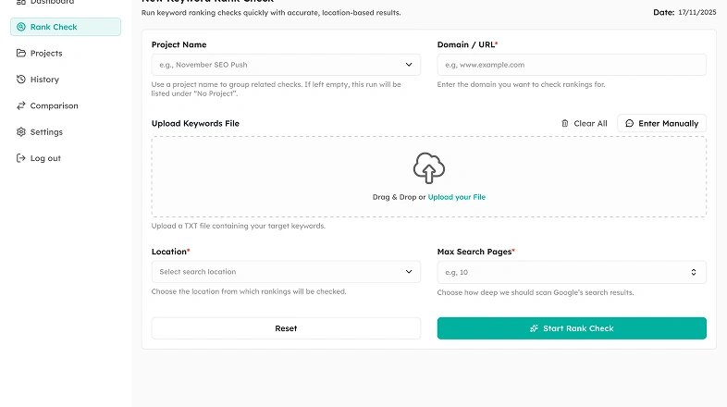Click the Log out icon

click(x=21, y=158)
